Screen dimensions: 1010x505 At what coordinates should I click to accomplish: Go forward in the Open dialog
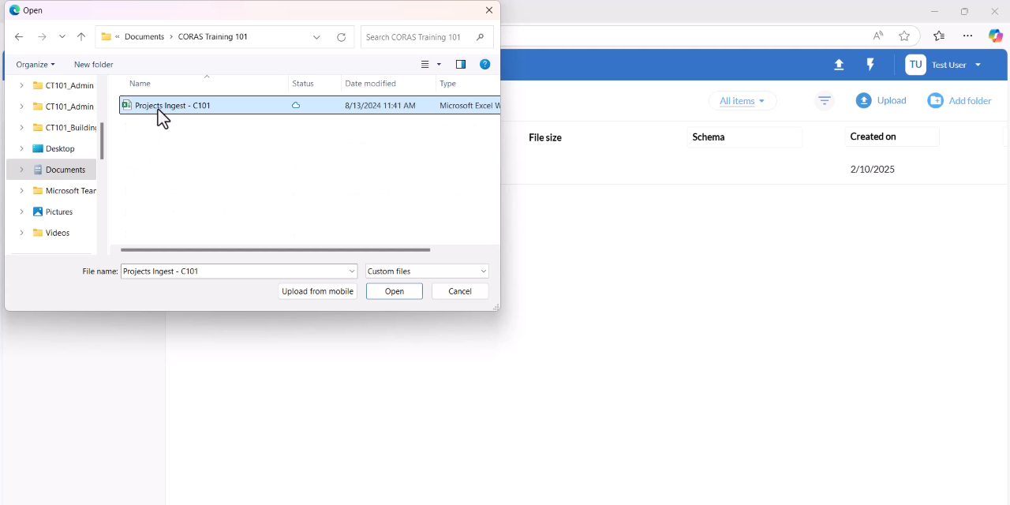[x=42, y=37]
